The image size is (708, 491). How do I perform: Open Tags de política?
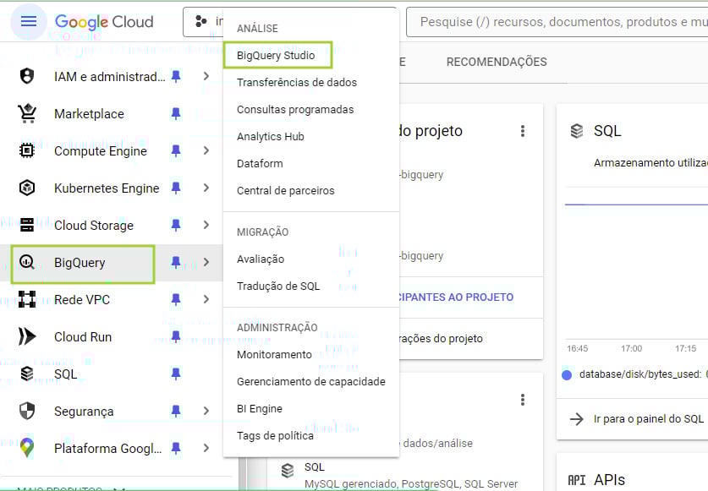[275, 436]
